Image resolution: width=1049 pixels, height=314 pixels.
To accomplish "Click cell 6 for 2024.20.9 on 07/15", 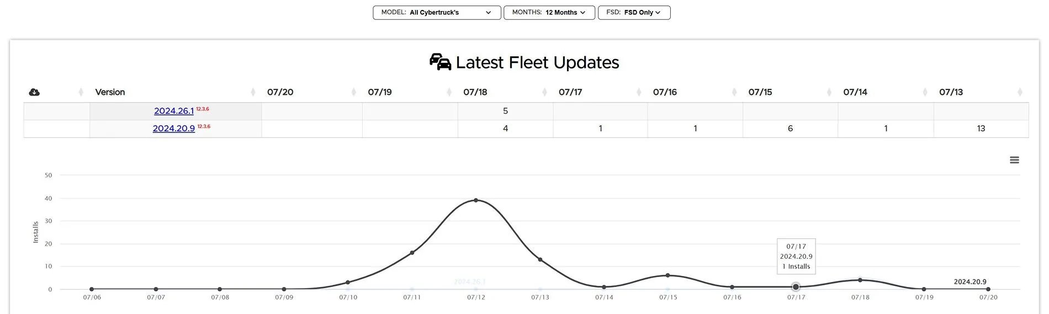I will tap(790, 129).
